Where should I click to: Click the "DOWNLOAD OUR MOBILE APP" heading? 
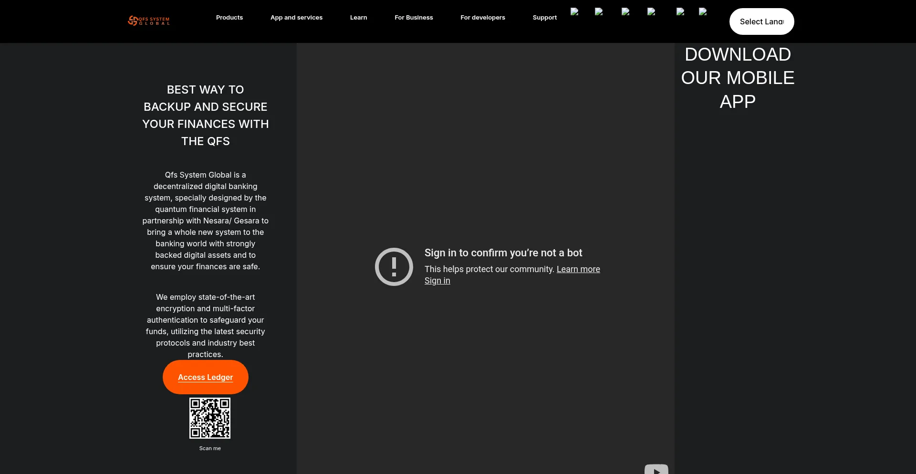(738, 78)
